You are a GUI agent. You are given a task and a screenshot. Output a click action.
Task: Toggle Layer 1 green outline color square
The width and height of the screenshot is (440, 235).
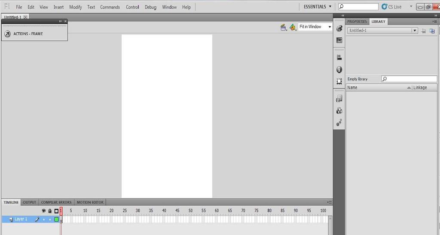56,220
